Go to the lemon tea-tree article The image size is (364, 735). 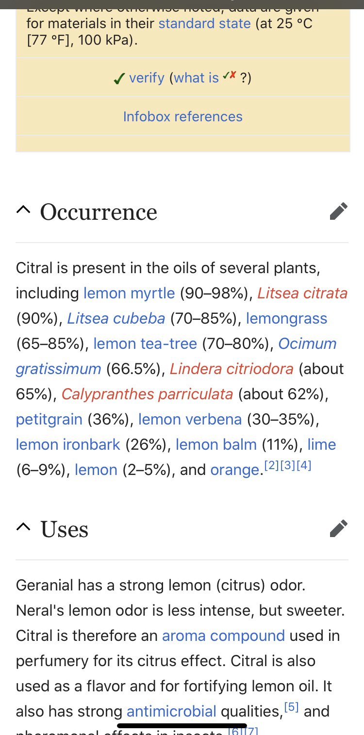click(x=145, y=343)
